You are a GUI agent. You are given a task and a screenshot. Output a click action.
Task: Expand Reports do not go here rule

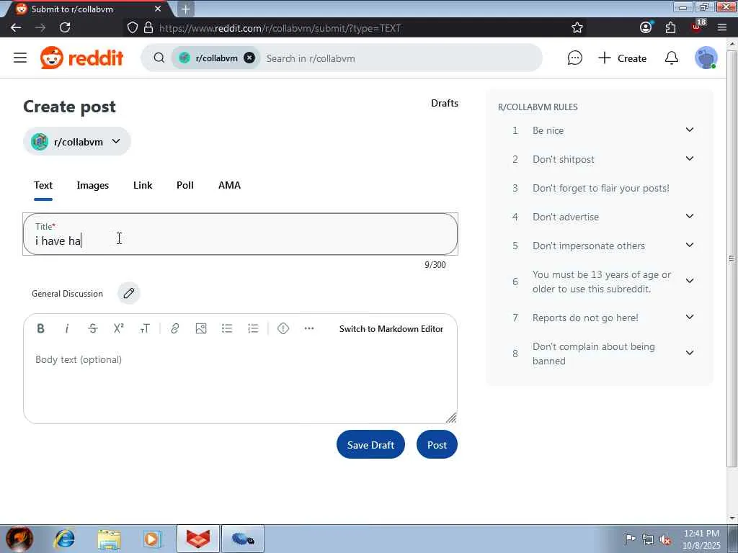pos(689,317)
